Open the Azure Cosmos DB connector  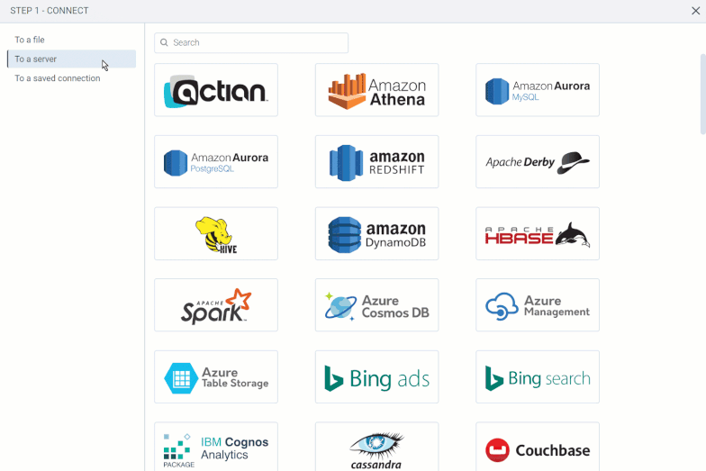[x=376, y=305]
